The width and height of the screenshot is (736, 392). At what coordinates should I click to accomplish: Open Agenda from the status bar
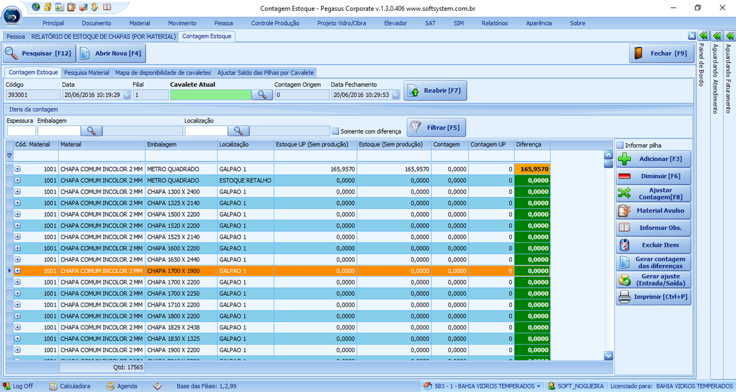(122, 386)
